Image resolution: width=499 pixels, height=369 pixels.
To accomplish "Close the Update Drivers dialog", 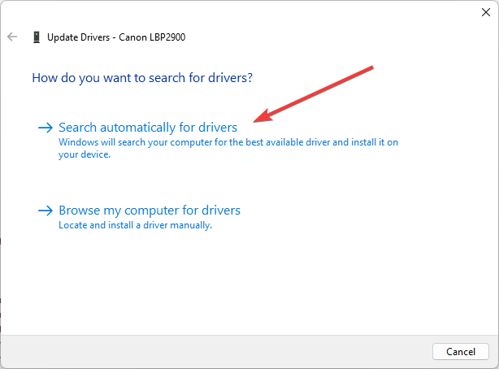I will pyautogui.click(x=486, y=12).
